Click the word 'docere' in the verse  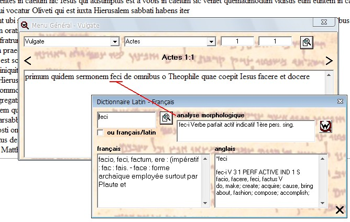click(299, 76)
